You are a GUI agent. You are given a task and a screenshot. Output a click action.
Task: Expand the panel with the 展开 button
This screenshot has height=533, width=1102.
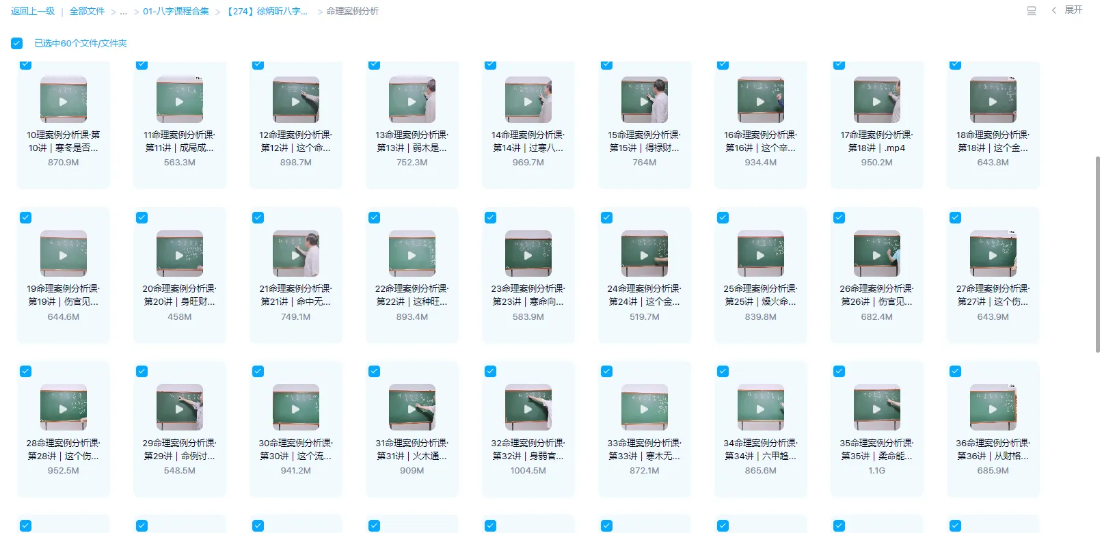click(x=1067, y=10)
